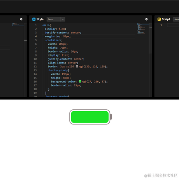Viewport: 179px width, 179px height.
Task: Click the left editor minimap
Action: tap(18, 25)
